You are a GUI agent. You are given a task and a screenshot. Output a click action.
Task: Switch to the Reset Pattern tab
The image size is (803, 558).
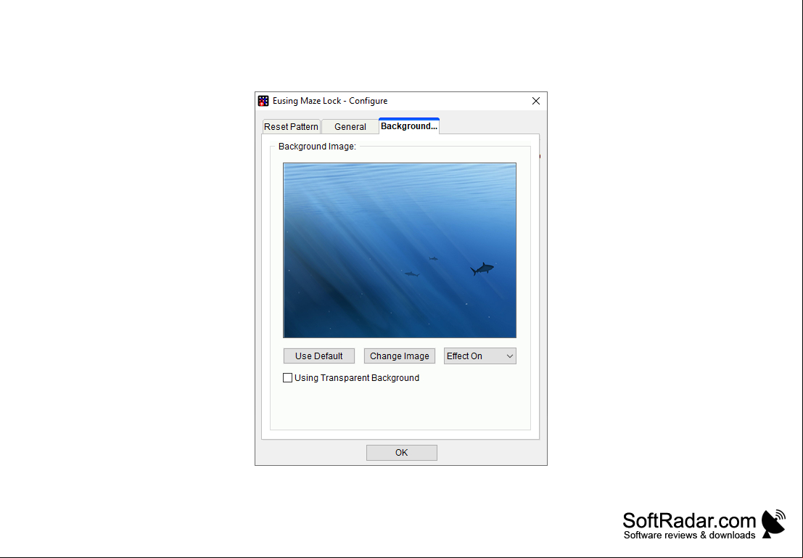(292, 126)
